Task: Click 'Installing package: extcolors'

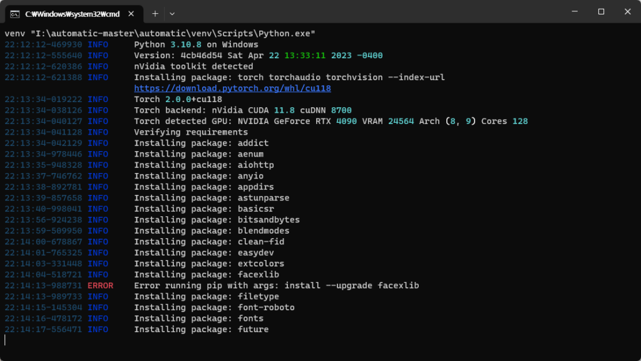Action: 209,264
